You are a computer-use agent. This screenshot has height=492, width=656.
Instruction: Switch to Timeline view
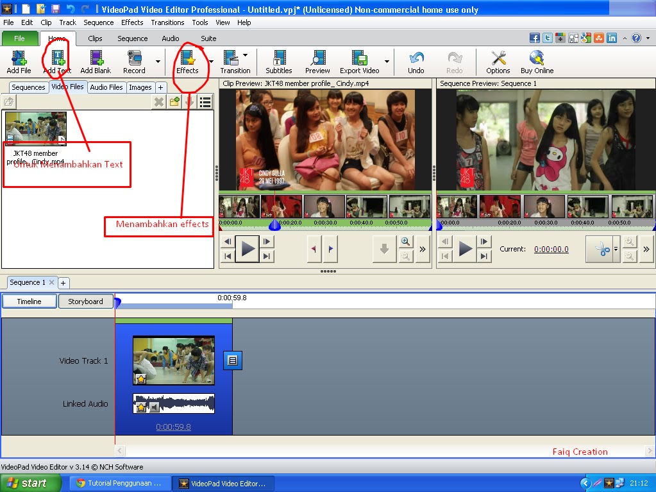(29, 301)
